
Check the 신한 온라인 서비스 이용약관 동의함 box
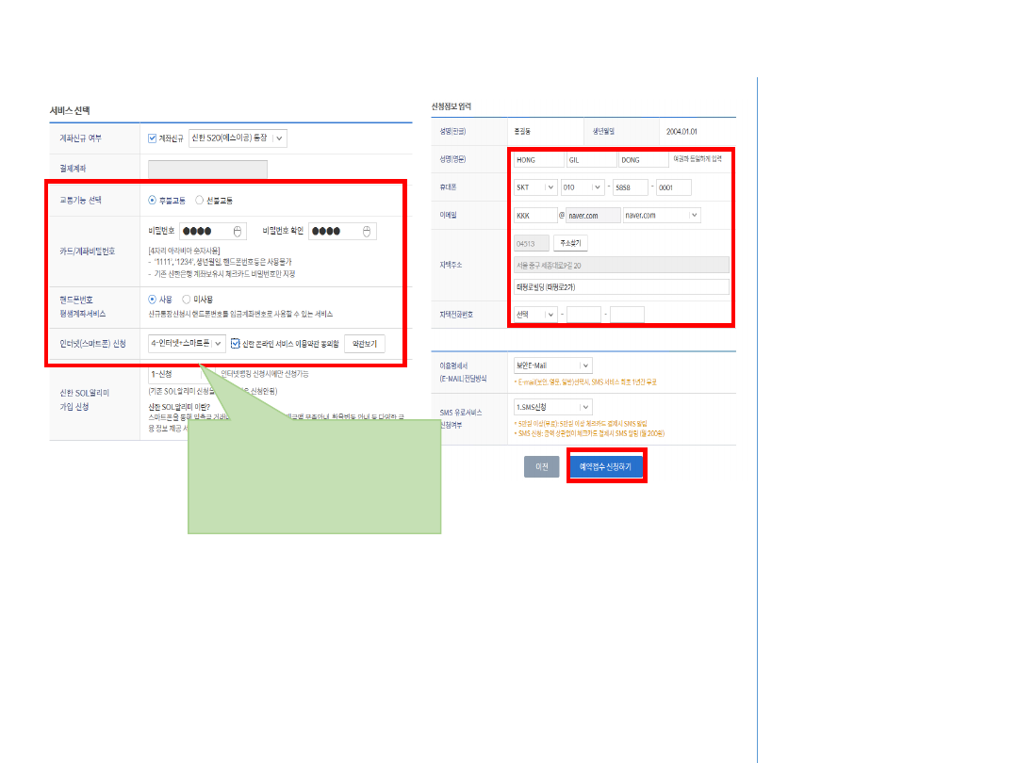(x=236, y=344)
